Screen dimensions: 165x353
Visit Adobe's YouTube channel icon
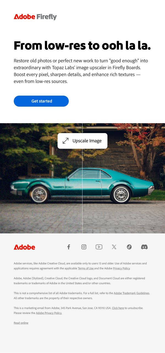(x=99, y=247)
